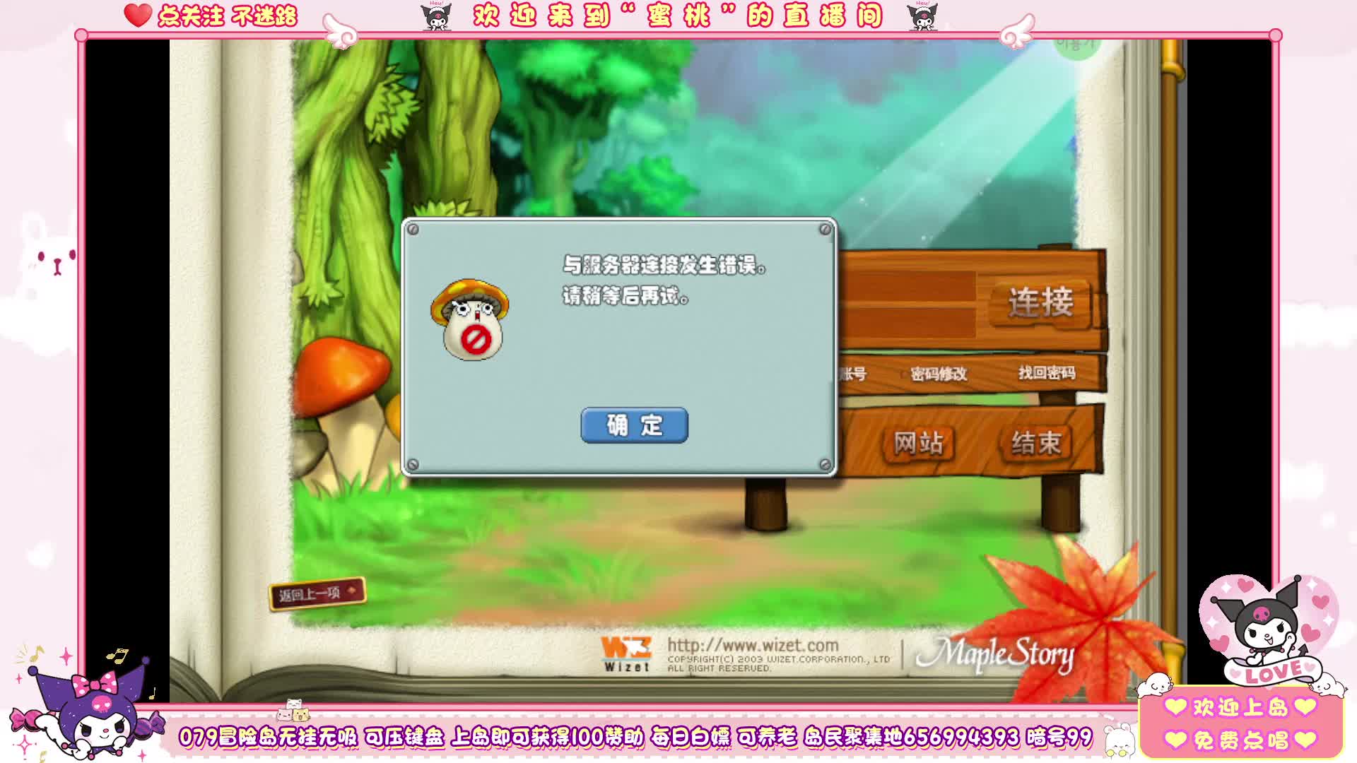Click the 欢迎上岛 welcome label
Screen dimensions: 1357x763
click(x=1240, y=707)
